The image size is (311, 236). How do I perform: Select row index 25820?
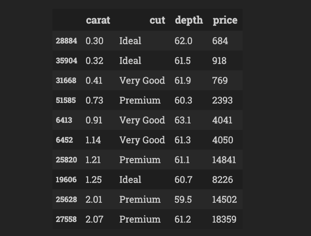click(66, 160)
